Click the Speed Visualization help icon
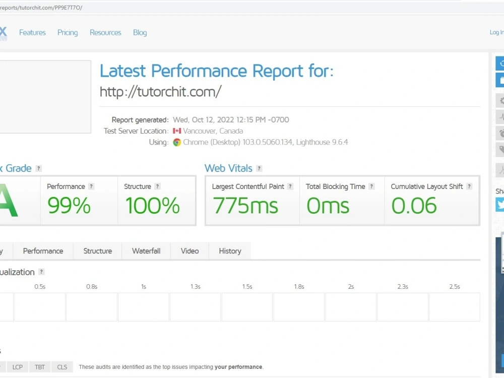Viewport: 504px width, 378px height. (41, 272)
